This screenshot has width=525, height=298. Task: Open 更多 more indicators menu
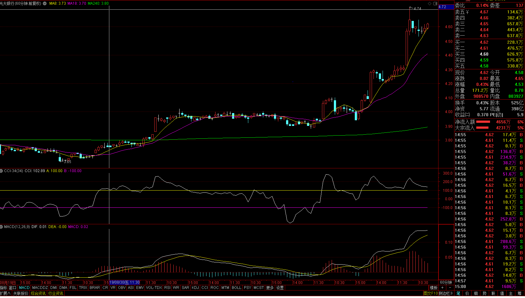point(270,288)
